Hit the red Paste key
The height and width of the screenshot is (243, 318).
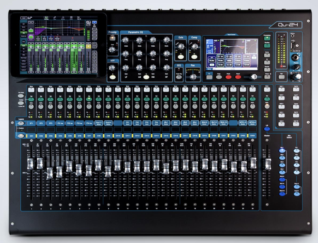click(x=229, y=77)
